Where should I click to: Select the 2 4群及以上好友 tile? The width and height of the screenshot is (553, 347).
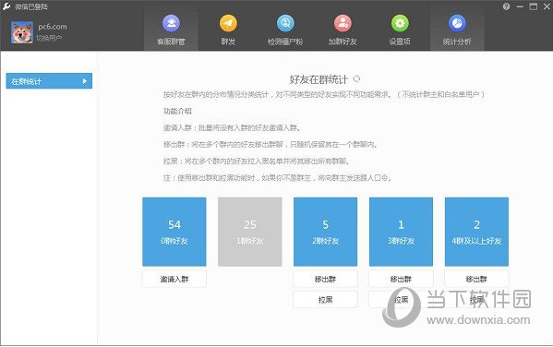pyautogui.click(x=476, y=232)
